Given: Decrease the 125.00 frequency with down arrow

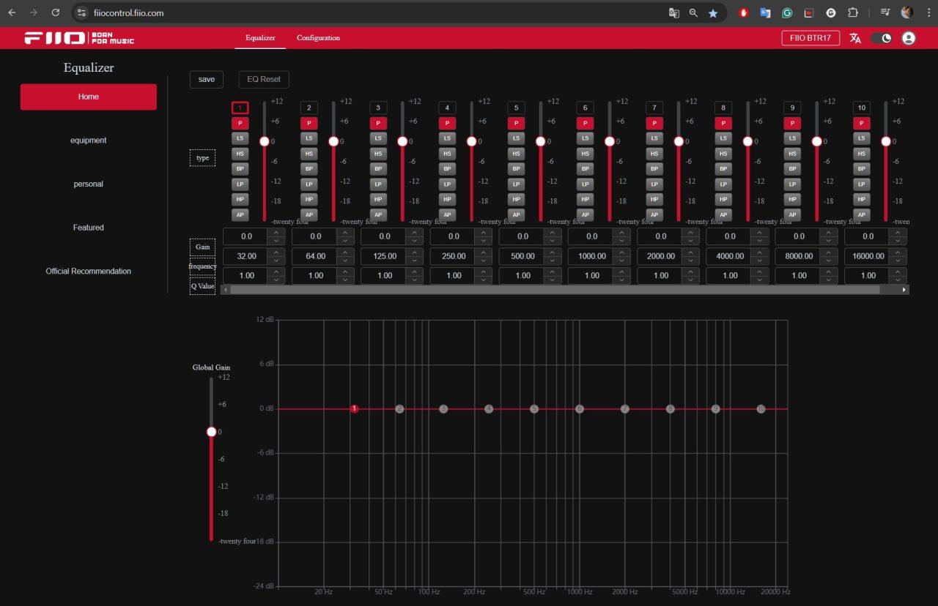Looking at the screenshot, I should [x=413, y=260].
